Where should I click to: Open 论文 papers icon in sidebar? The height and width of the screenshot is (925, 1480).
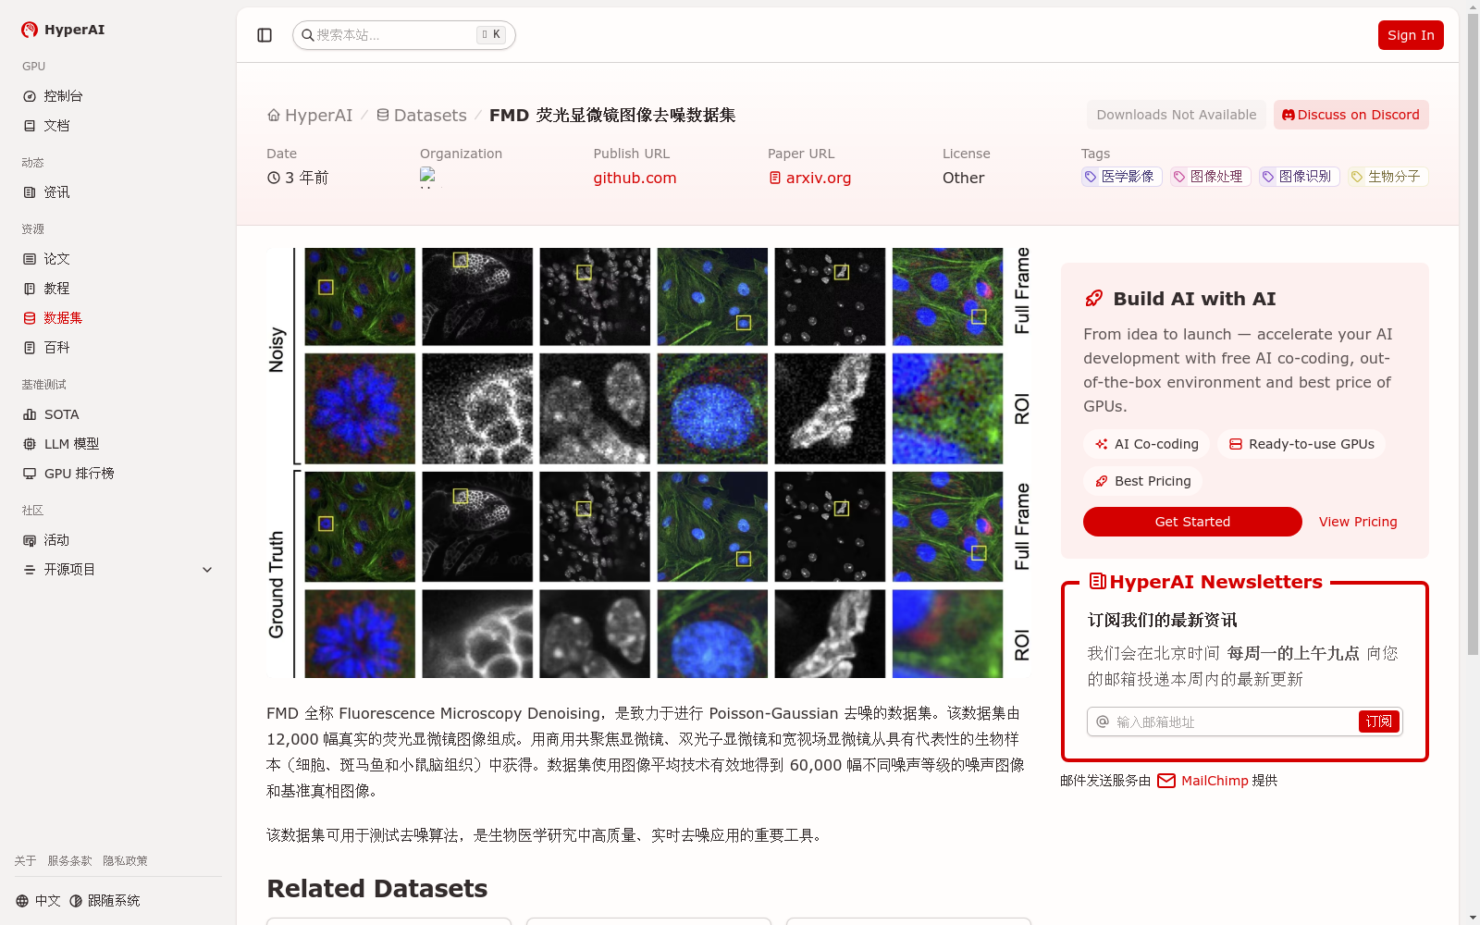pyautogui.click(x=30, y=259)
